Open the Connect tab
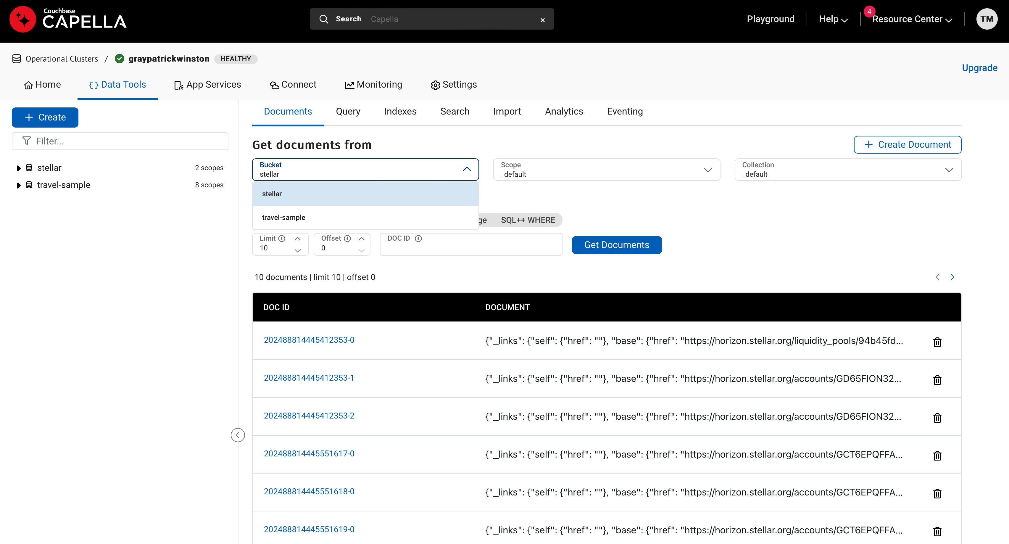Screen dimensions: 1009x544 [293, 85]
